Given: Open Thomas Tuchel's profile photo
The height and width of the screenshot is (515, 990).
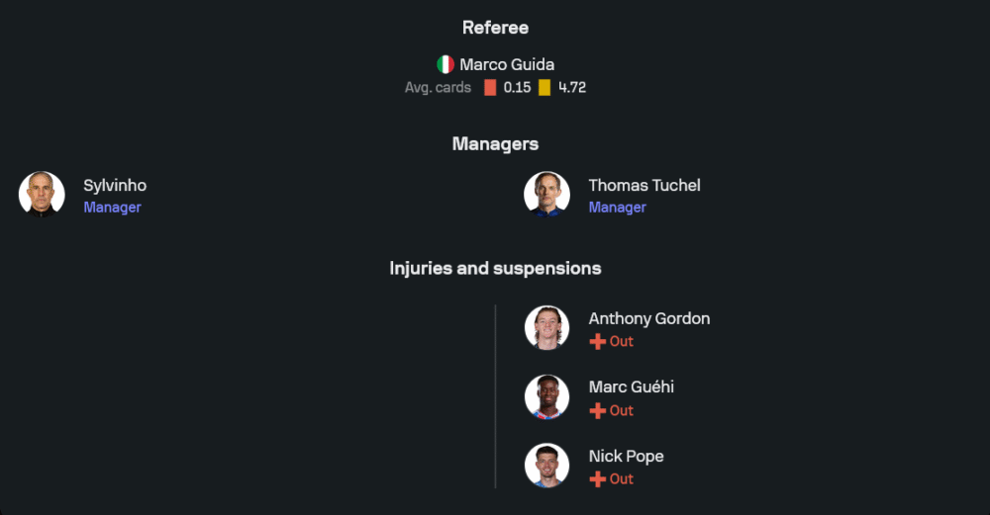Looking at the screenshot, I should [546, 195].
